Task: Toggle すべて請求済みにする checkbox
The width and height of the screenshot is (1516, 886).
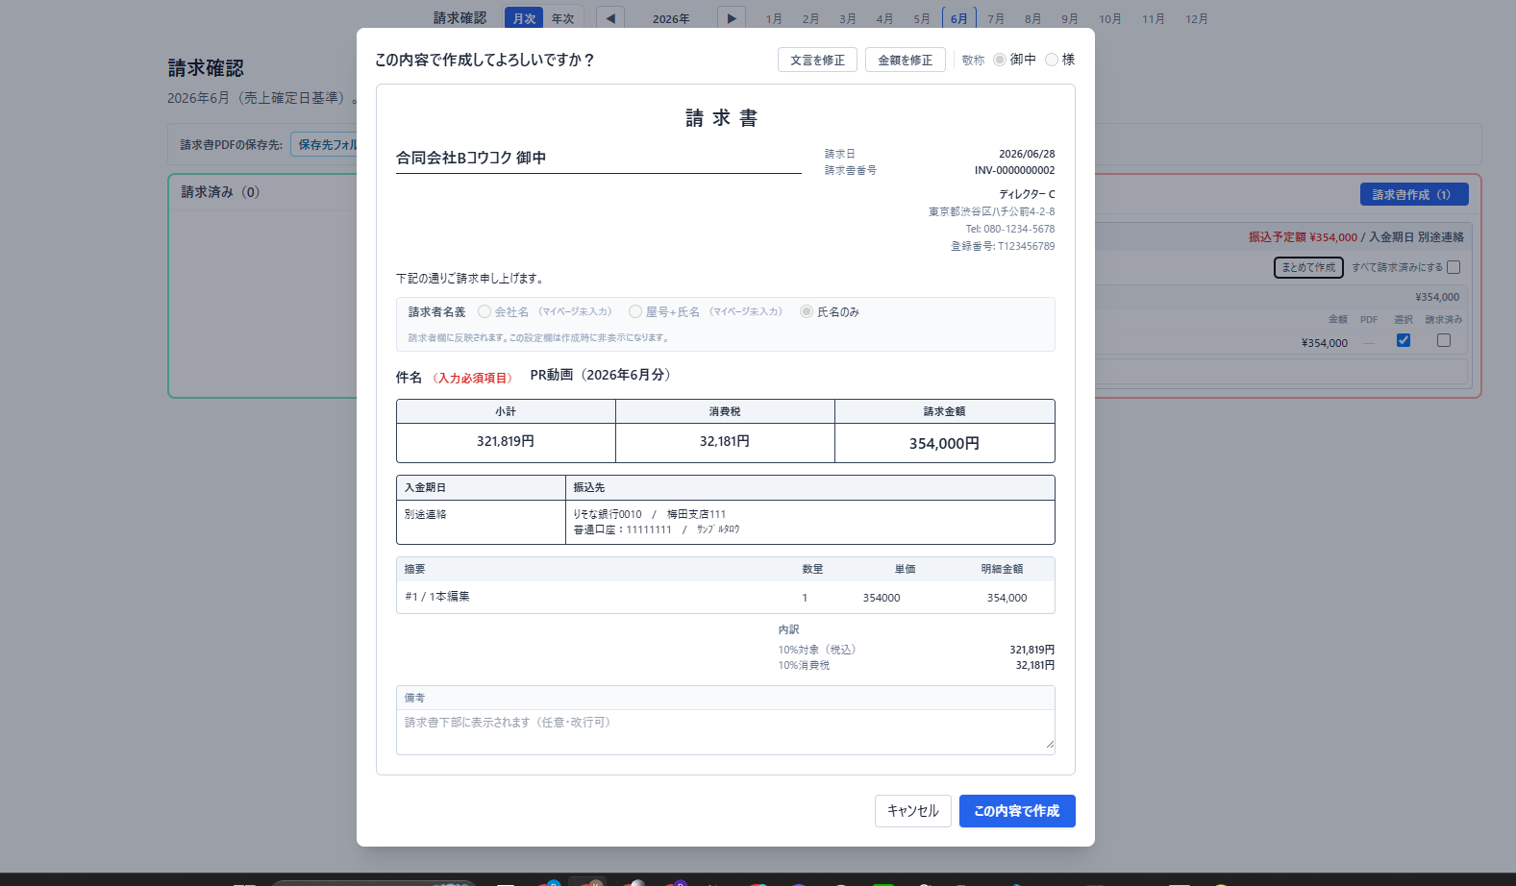Action: coord(1454,267)
